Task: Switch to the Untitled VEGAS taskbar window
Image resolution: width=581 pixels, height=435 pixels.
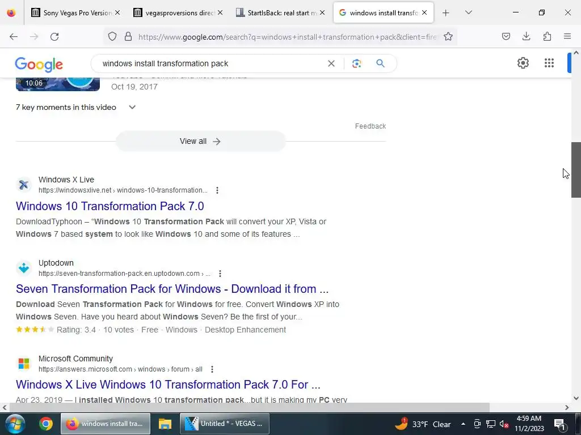Action: [x=225, y=424]
